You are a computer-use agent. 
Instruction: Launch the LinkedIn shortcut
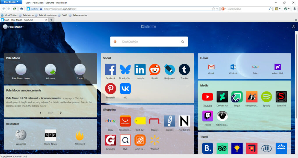[140, 69]
